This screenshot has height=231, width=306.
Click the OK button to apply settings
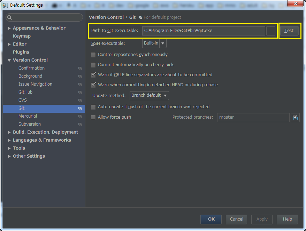pos(211,219)
